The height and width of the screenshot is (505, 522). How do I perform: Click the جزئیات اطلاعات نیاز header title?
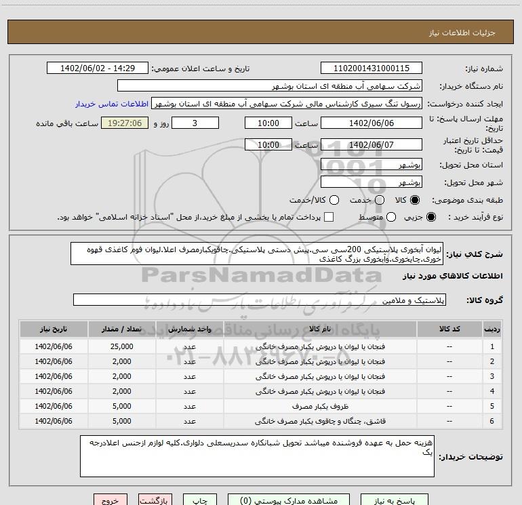pos(462,33)
